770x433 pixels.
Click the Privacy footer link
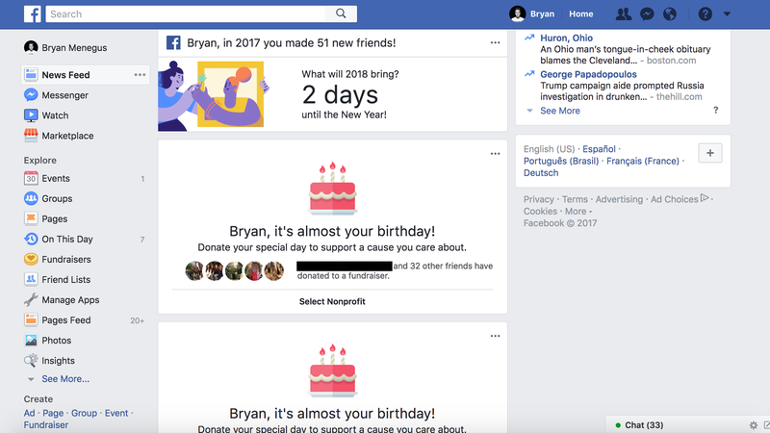pyautogui.click(x=538, y=199)
